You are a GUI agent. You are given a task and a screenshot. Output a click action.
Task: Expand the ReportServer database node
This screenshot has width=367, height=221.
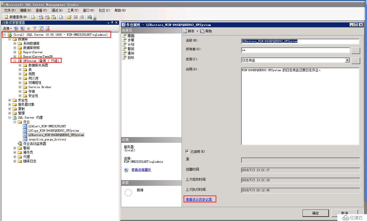[x=15, y=52]
